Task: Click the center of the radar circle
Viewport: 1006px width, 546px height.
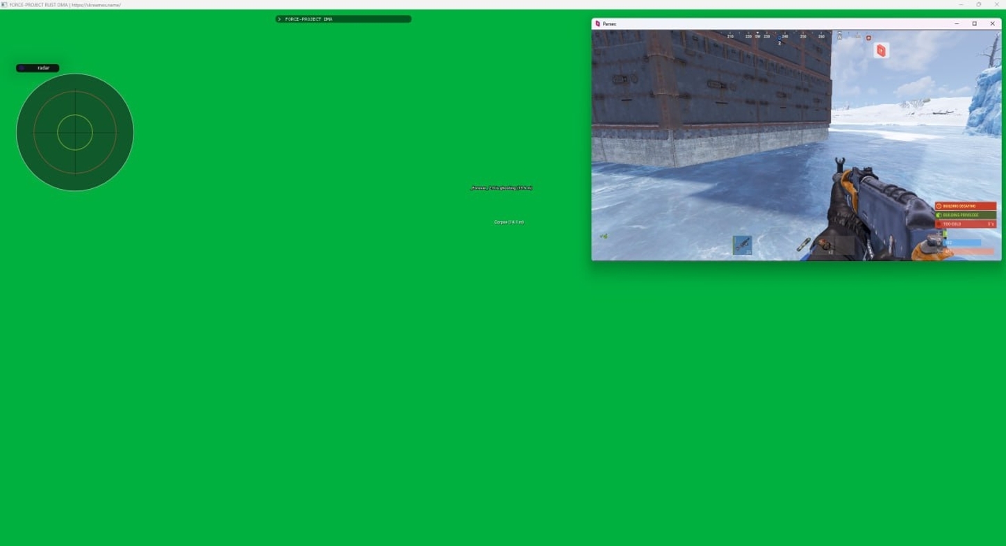Action: tap(74, 131)
